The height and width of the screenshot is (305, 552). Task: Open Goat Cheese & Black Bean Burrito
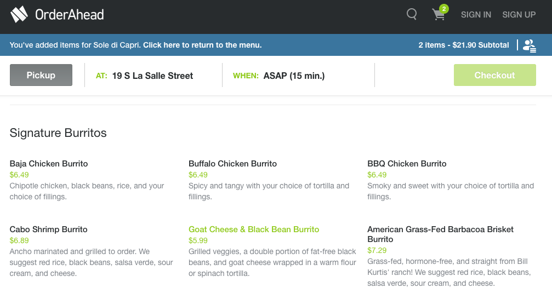click(254, 229)
